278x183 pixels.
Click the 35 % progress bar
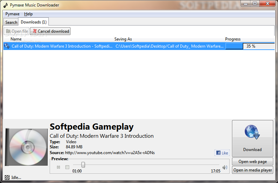(250, 46)
